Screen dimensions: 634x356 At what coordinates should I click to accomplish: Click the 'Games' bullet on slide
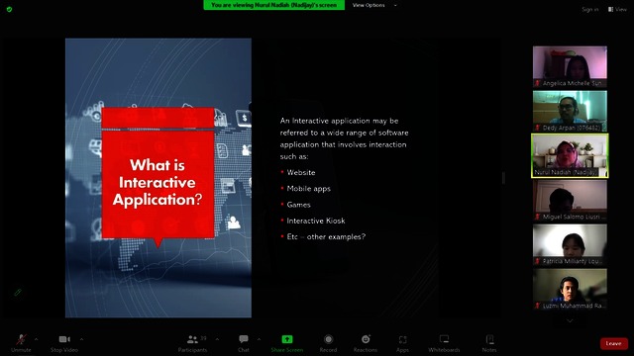pyautogui.click(x=299, y=205)
